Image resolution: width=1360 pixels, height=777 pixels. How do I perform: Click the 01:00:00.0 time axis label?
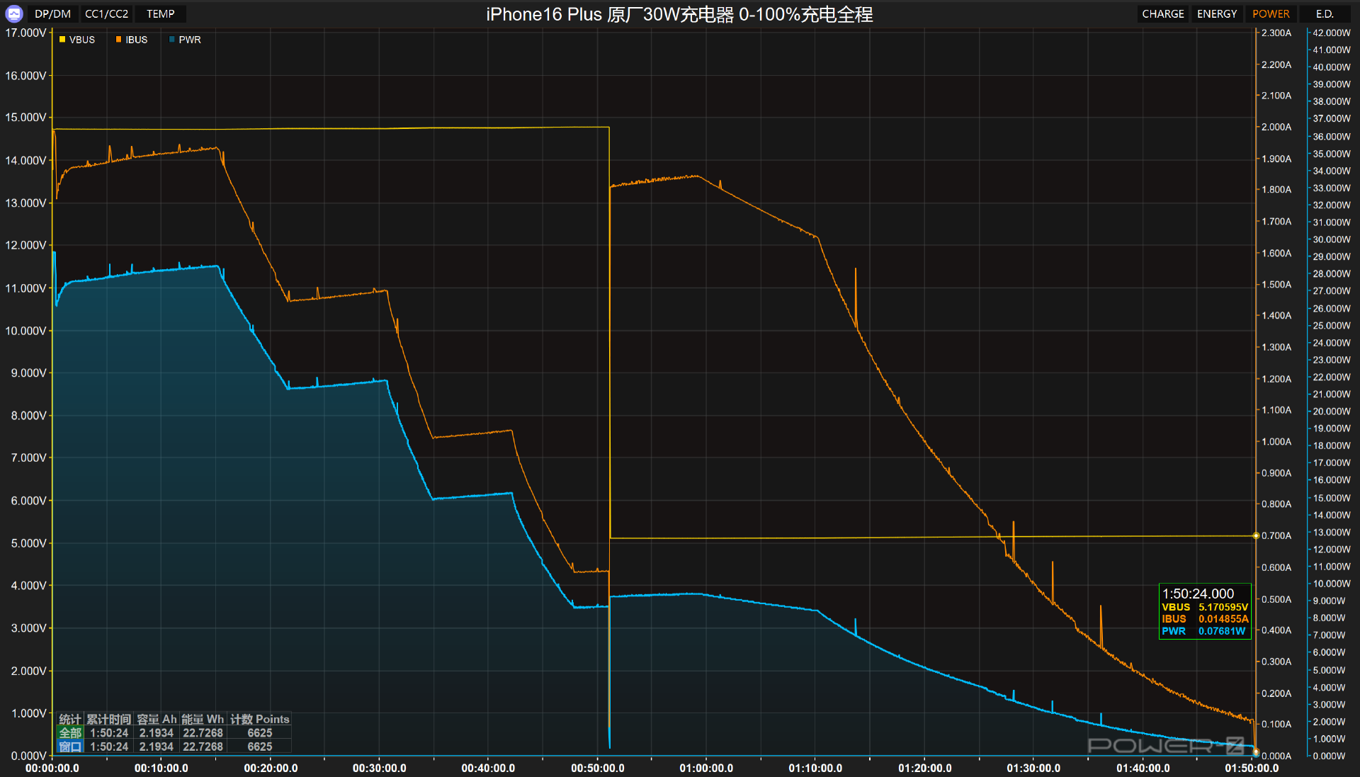point(706,768)
